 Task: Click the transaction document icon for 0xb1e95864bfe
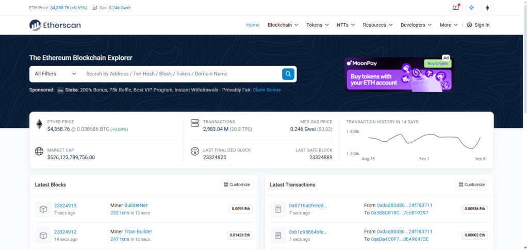278,235
